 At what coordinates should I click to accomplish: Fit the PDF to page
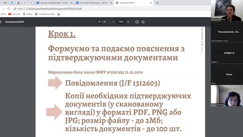tap(137, 22)
